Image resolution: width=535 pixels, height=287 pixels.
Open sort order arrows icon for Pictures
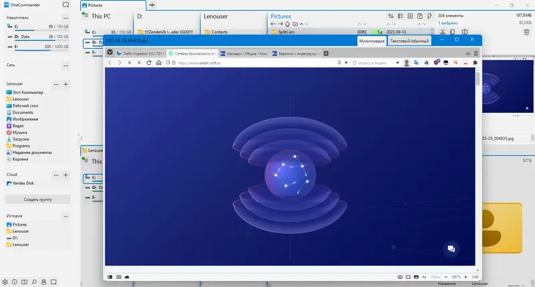391,16
